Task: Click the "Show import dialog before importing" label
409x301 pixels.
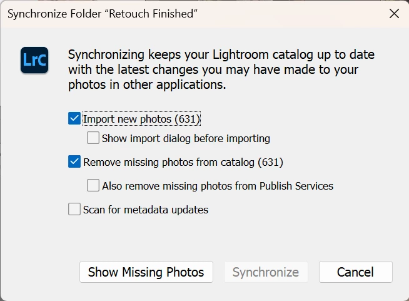Action: coord(186,138)
